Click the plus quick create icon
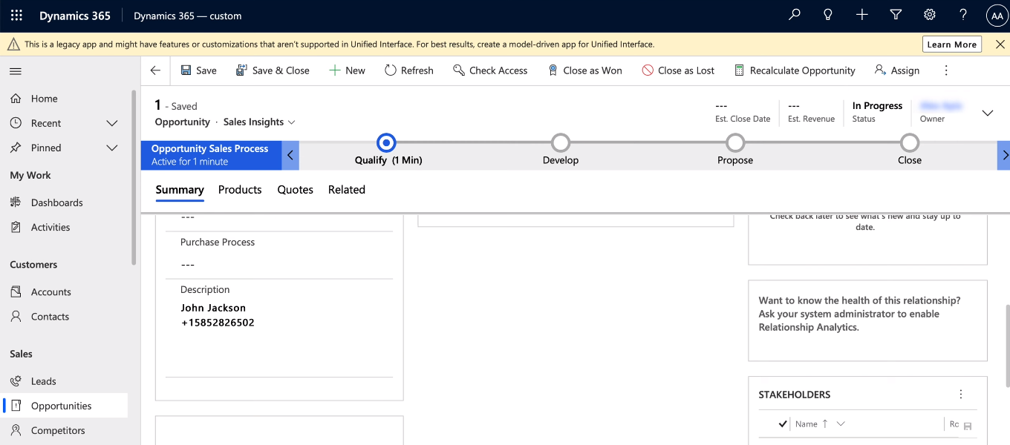This screenshot has width=1010, height=445. click(861, 15)
